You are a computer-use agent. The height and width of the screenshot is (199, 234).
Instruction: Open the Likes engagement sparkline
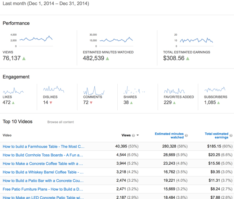[13, 90]
